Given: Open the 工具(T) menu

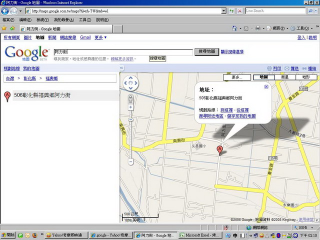Looking at the screenshot, I should click(85, 20).
